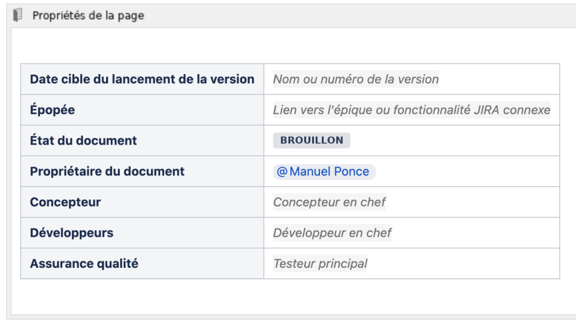Click blank space in the macro header bar
576x324 pixels.
pos(360,16)
